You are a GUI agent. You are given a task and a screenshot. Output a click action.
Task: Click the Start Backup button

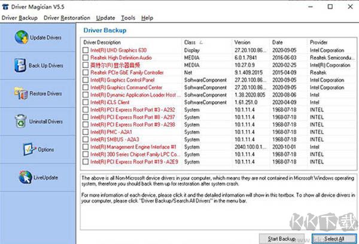[x=282, y=239]
